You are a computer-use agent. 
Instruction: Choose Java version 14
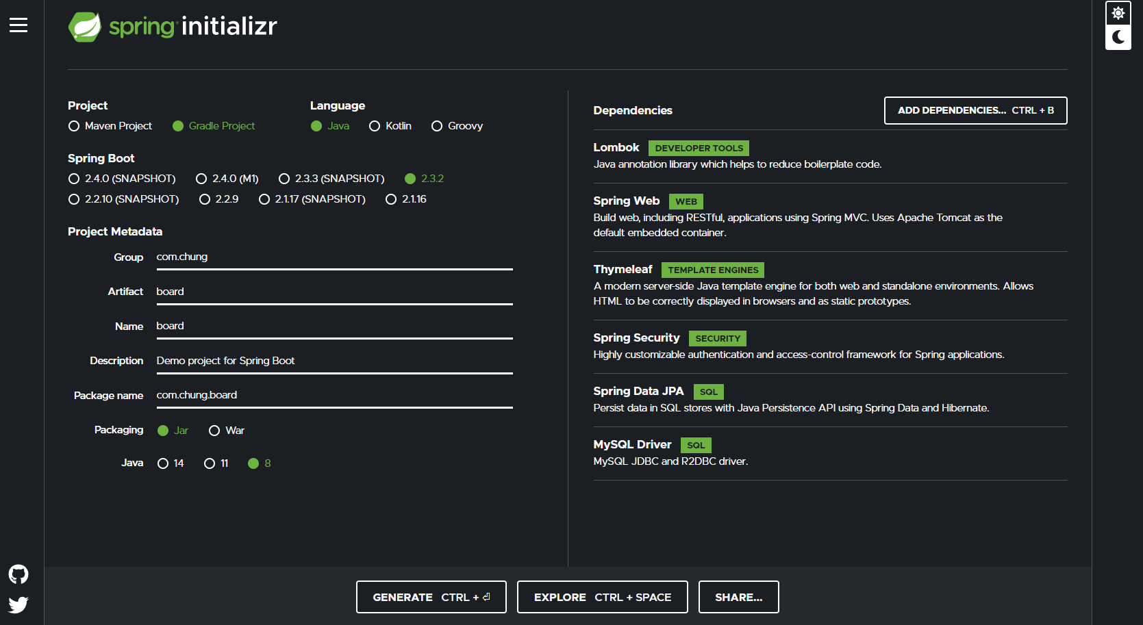point(171,463)
